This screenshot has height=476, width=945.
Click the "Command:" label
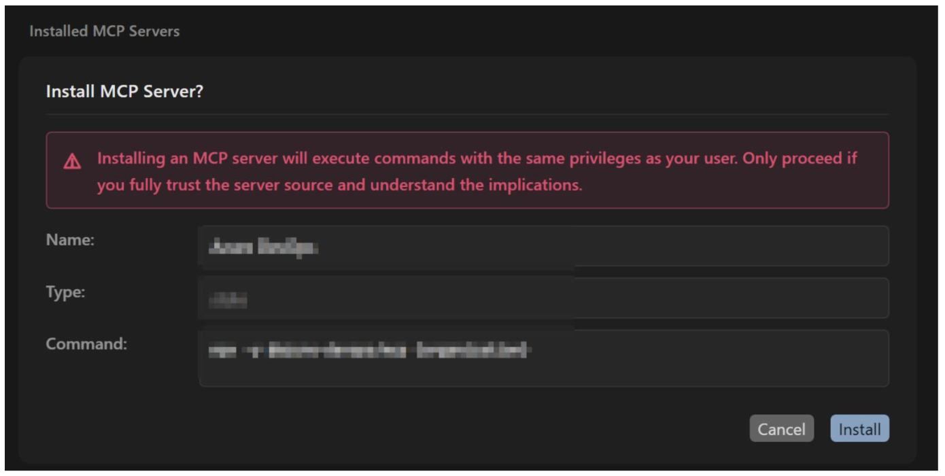[86, 344]
